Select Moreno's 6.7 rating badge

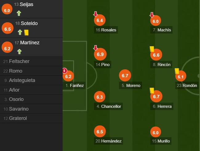pos(125,75)
